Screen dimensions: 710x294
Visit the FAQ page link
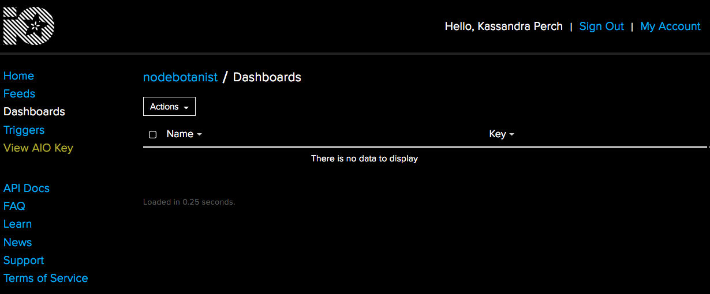(x=14, y=206)
